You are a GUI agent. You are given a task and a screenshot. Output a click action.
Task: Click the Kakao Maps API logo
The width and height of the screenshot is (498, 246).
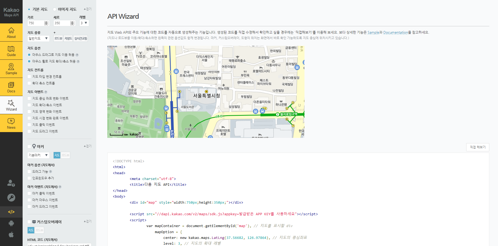[x=11, y=12]
